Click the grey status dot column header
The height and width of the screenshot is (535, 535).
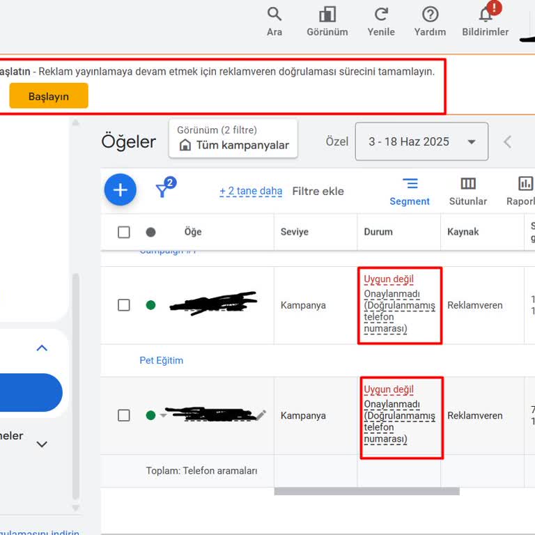150,232
